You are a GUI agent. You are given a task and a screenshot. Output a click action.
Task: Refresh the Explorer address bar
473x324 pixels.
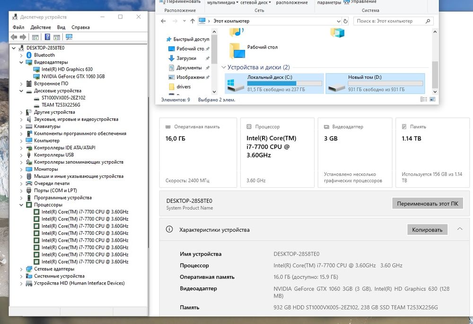[345, 21]
